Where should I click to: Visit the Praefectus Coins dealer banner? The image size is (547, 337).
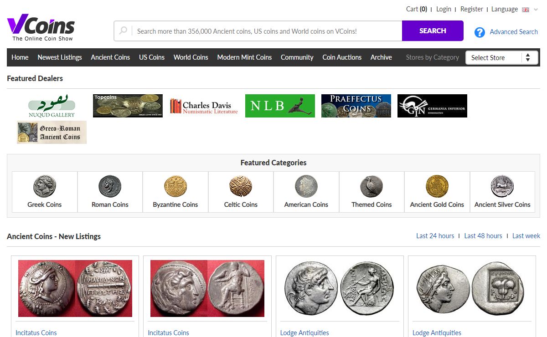point(356,106)
